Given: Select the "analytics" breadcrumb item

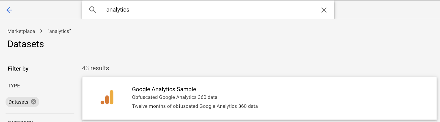Looking at the screenshot, I should point(59,31).
